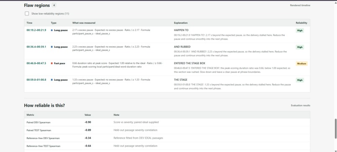Open time range 00:19.2–00:21.9
Viewport: 337px width, 152px height.
(36, 30)
